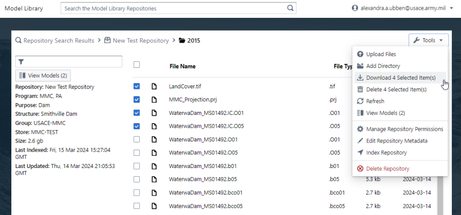Toggle the select-all checkbox in file header

pos(137,65)
